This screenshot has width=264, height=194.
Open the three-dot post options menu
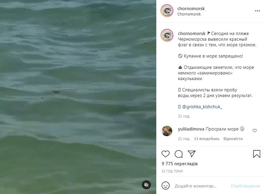pos(257,11)
